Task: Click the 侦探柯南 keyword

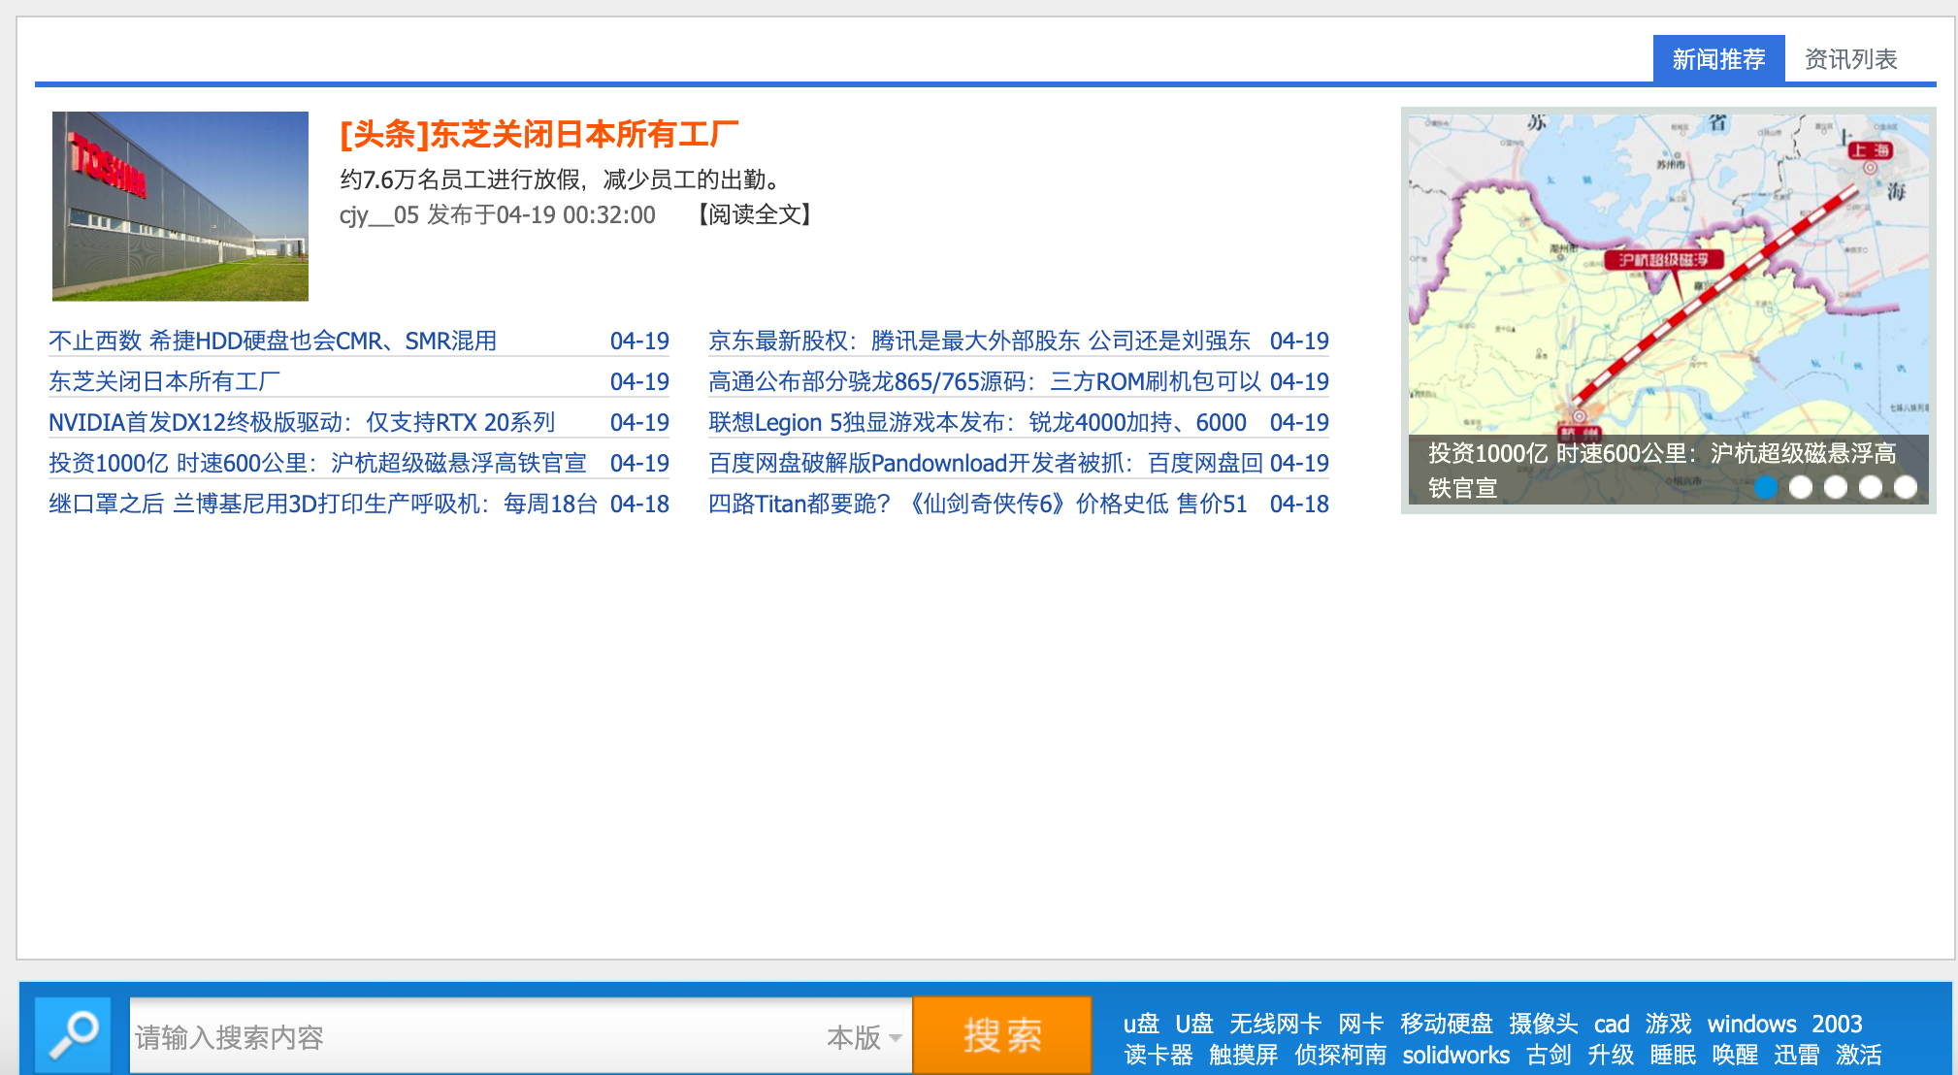Action: [1340, 1055]
